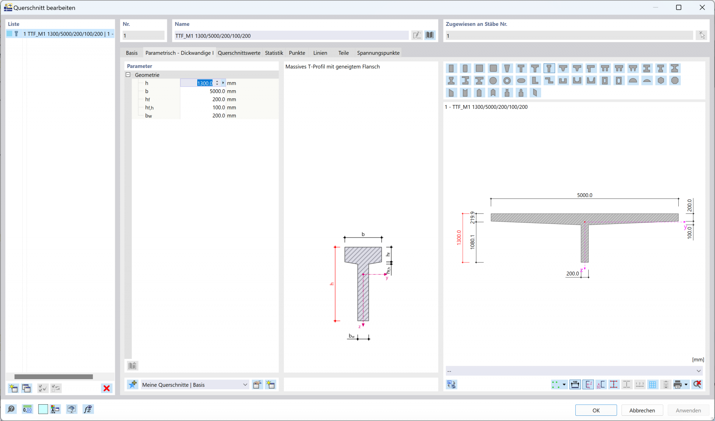The image size is (715, 421).
Task: Toggle shear center display icon
Action: click(601, 384)
